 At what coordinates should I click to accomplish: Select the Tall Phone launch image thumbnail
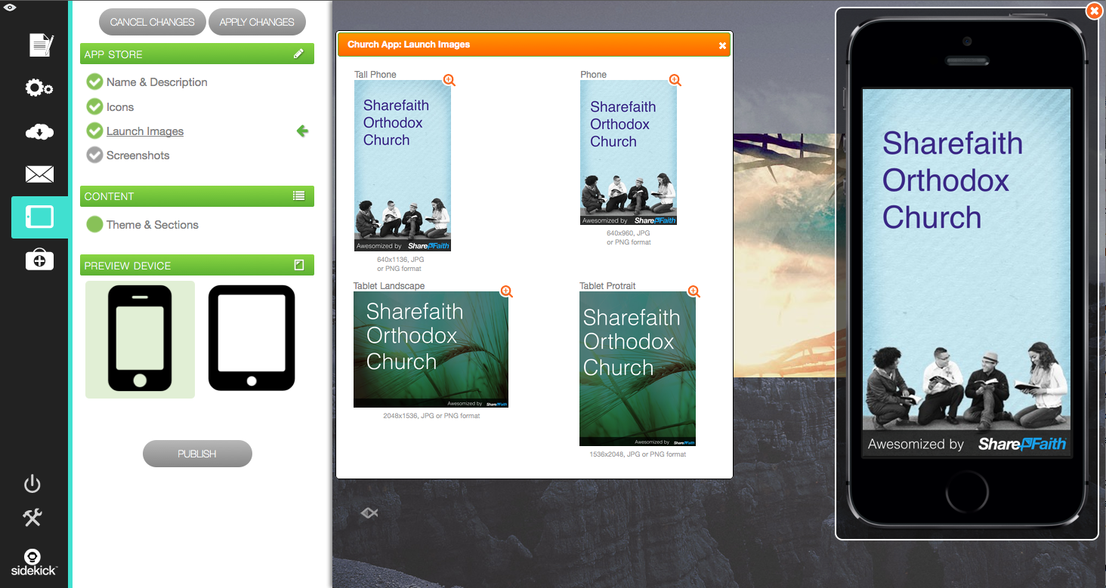coord(403,166)
